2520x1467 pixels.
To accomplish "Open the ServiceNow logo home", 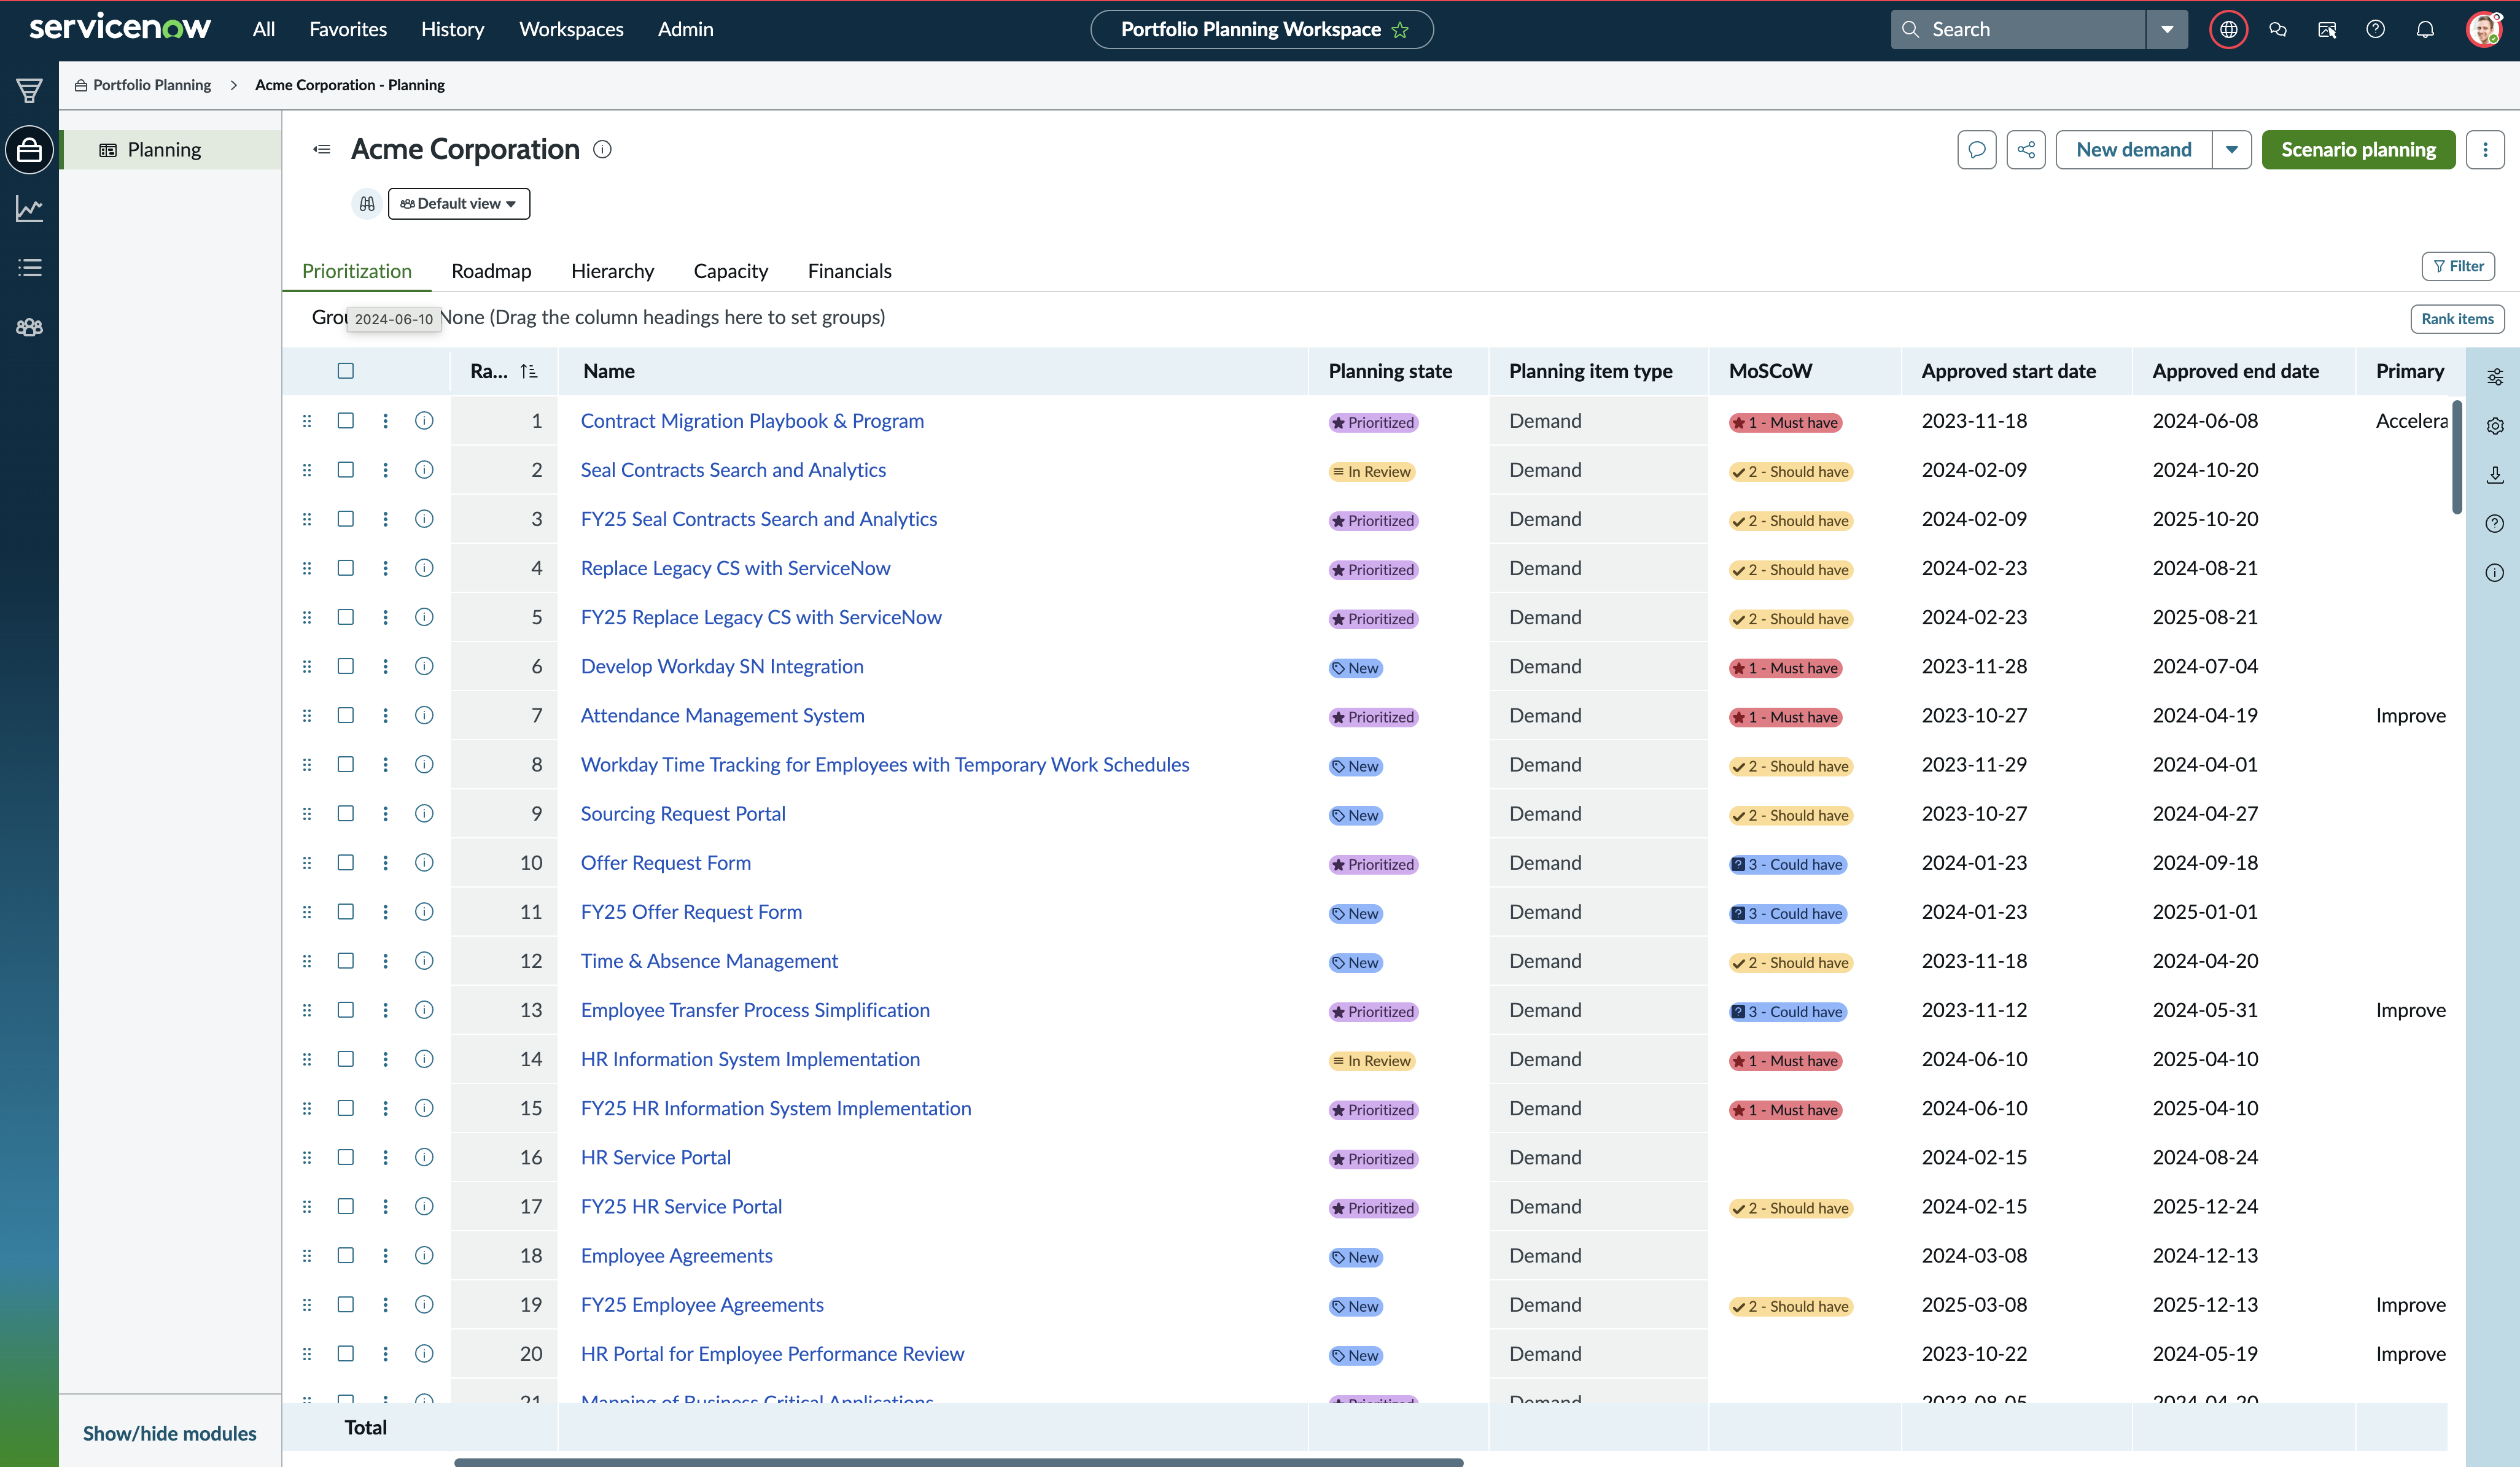I will point(120,28).
